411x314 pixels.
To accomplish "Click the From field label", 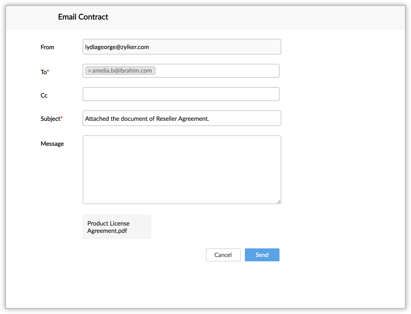I will [x=47, y=47].
